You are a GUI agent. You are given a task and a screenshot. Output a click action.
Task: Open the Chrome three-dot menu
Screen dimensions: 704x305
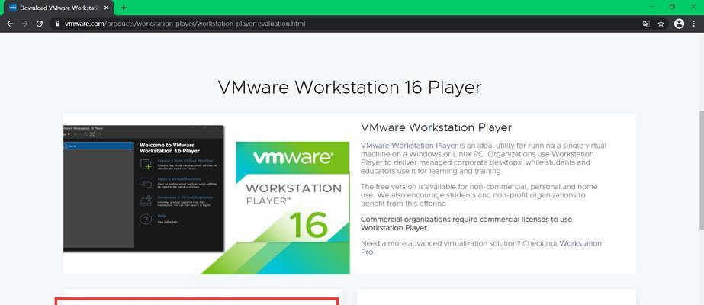coord(693,24)
